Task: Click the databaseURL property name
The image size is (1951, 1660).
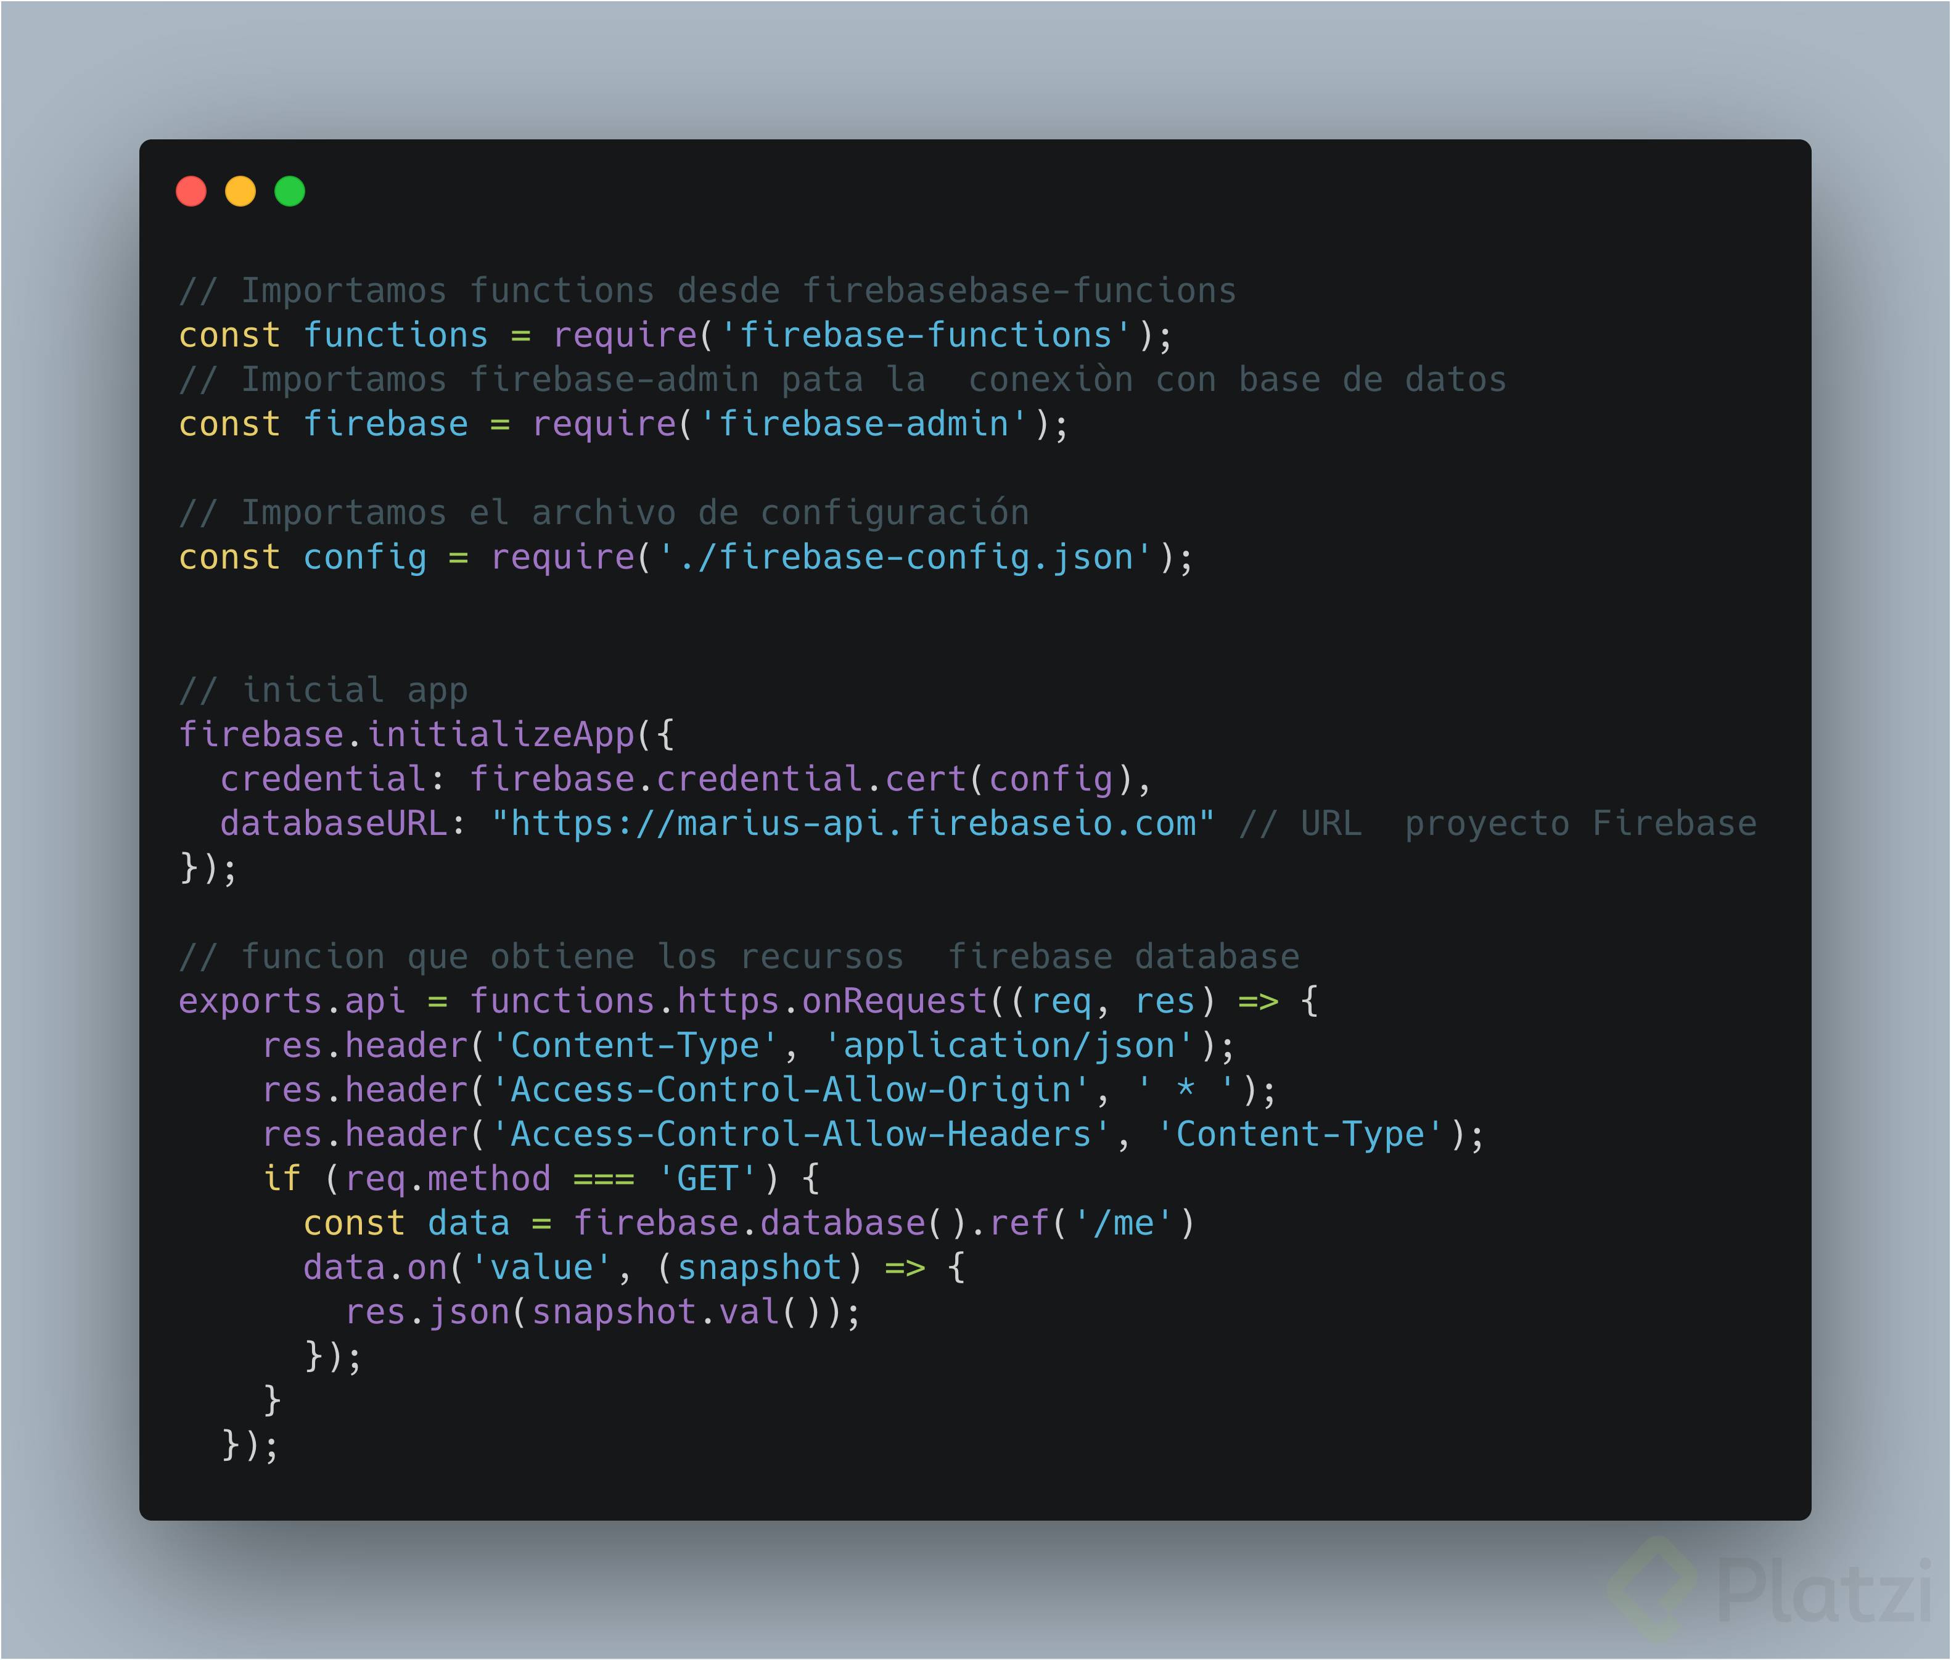Action: point(334,823)
